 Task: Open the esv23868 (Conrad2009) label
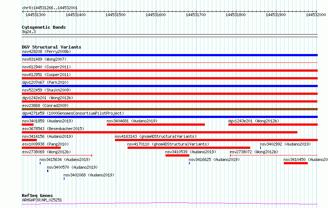click(x=45, y=105)
